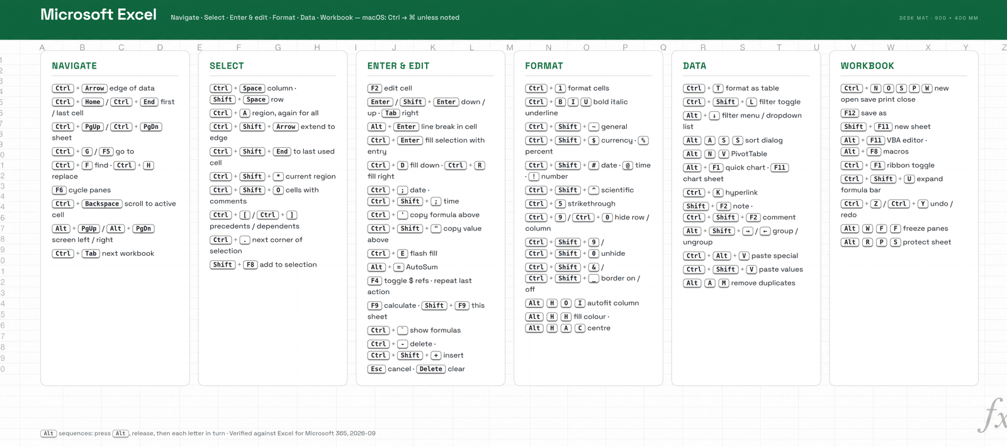Viewport: 1007px width, 447px height.
Task: Click the 'format cells' description
Action: click(x=588, y=89)
